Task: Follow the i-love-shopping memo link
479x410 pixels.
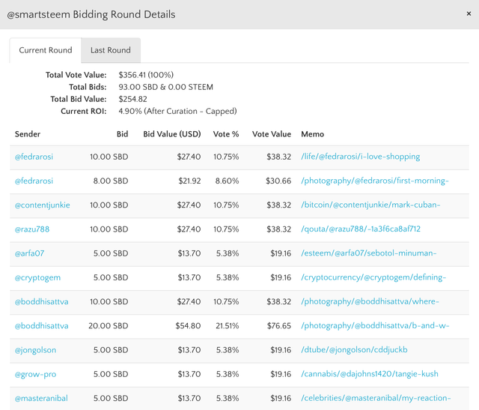Action: (361, 157)
